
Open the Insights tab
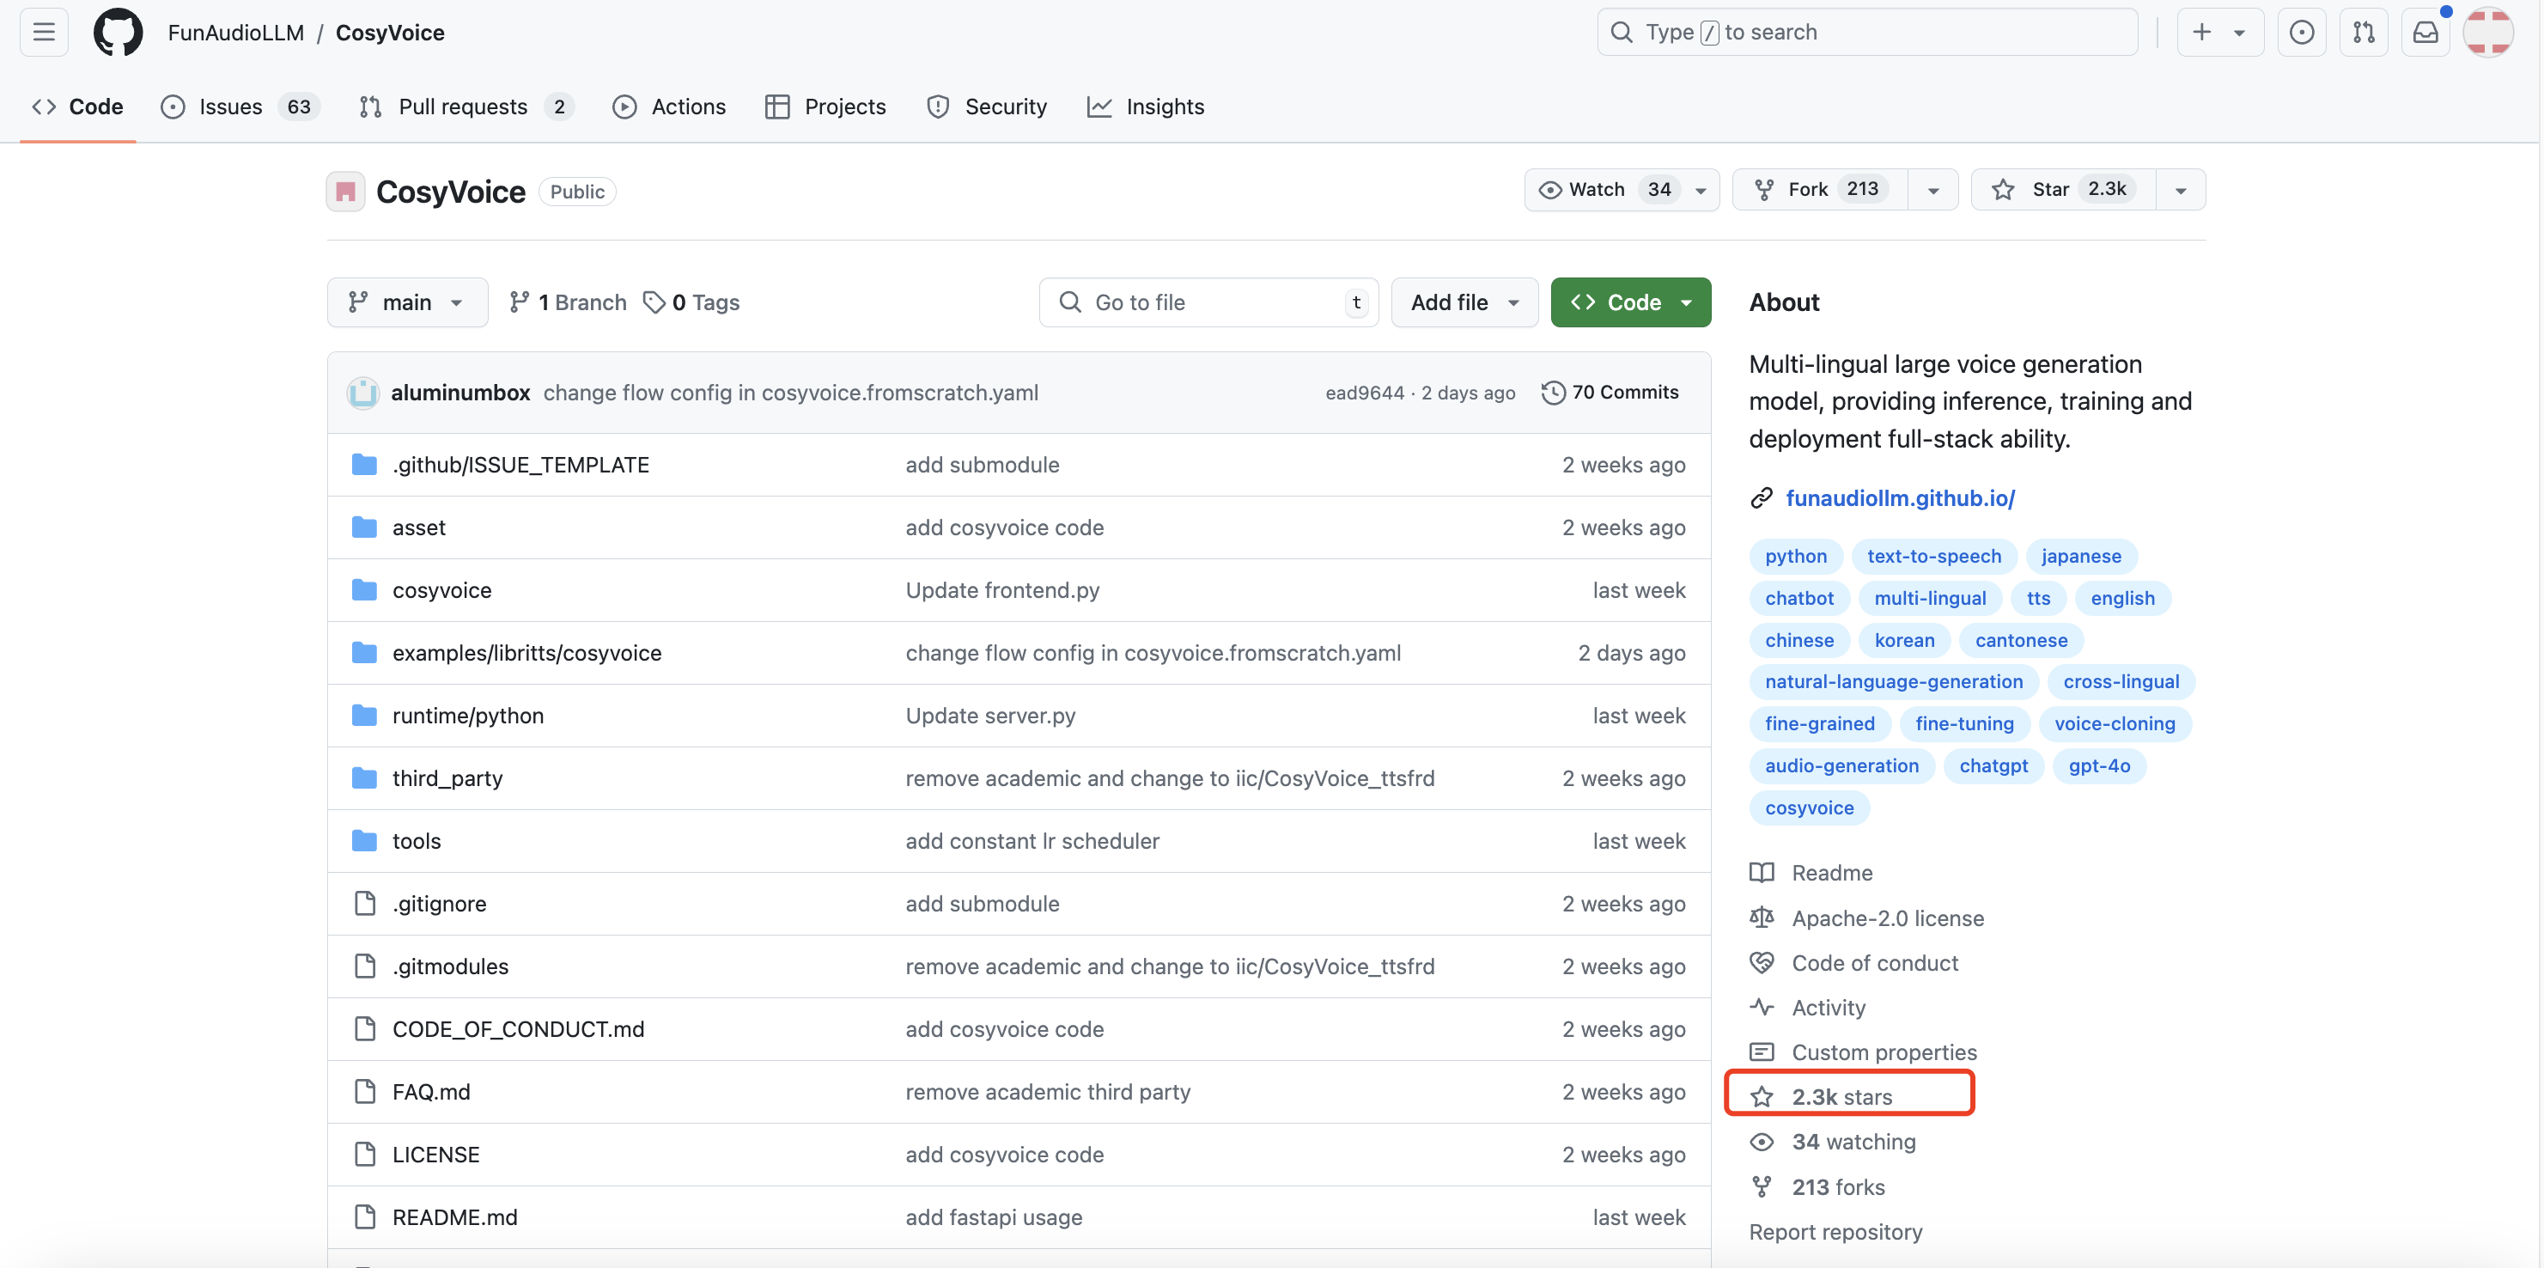click(1146, 107)
